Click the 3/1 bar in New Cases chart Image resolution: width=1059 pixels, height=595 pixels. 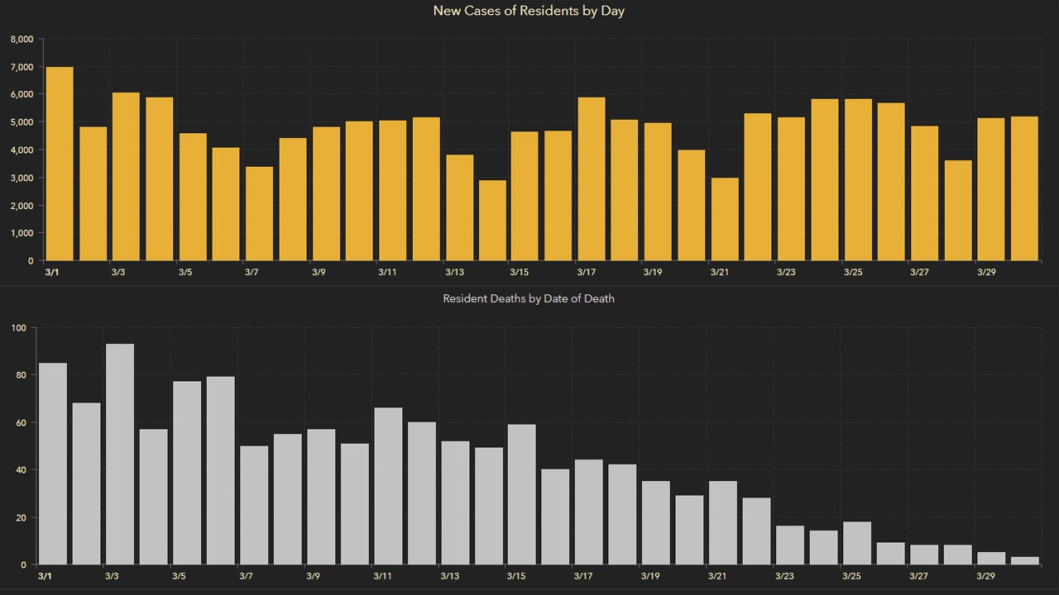60,164
